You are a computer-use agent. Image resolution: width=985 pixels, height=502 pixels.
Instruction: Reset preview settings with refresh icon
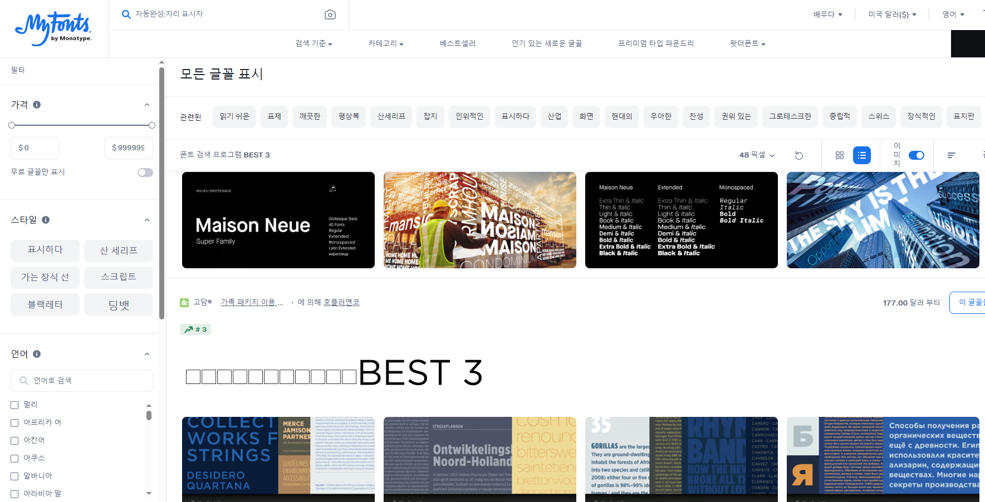point(799,155)
